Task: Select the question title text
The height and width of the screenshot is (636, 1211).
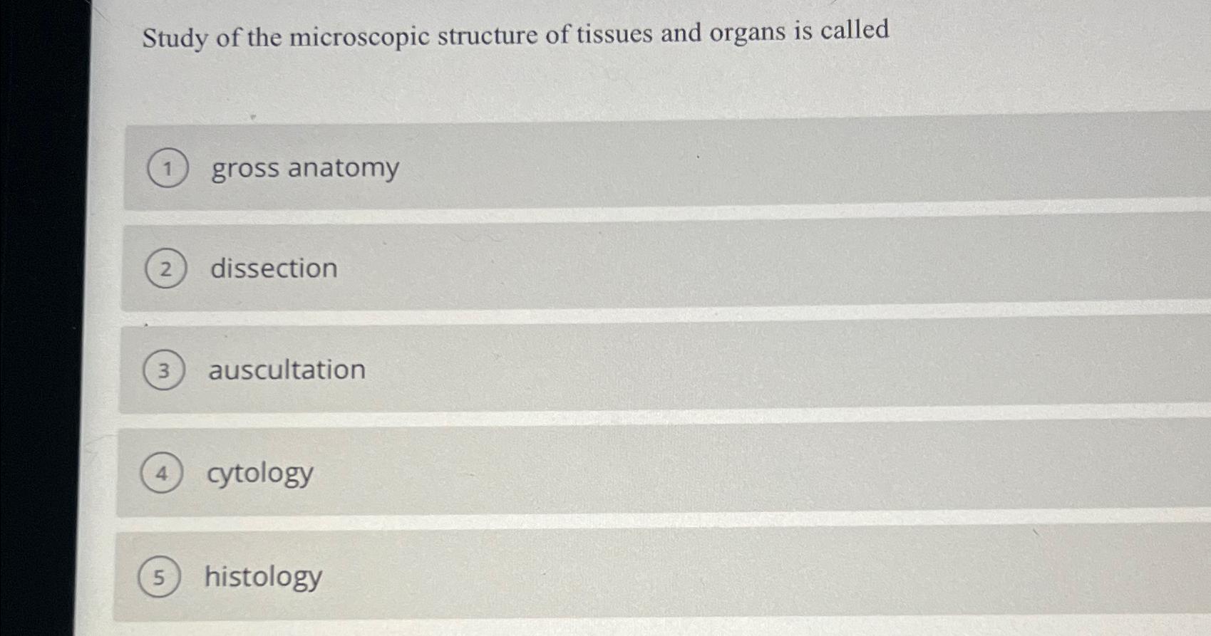Action: click(515, 33)
